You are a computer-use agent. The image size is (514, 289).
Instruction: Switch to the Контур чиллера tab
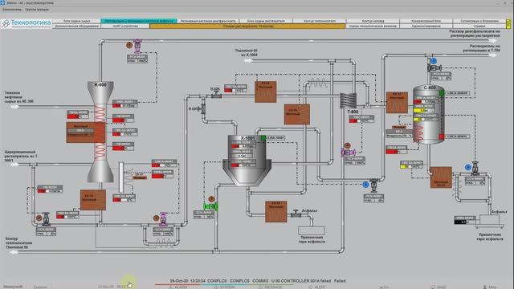(x=373, y=21)
